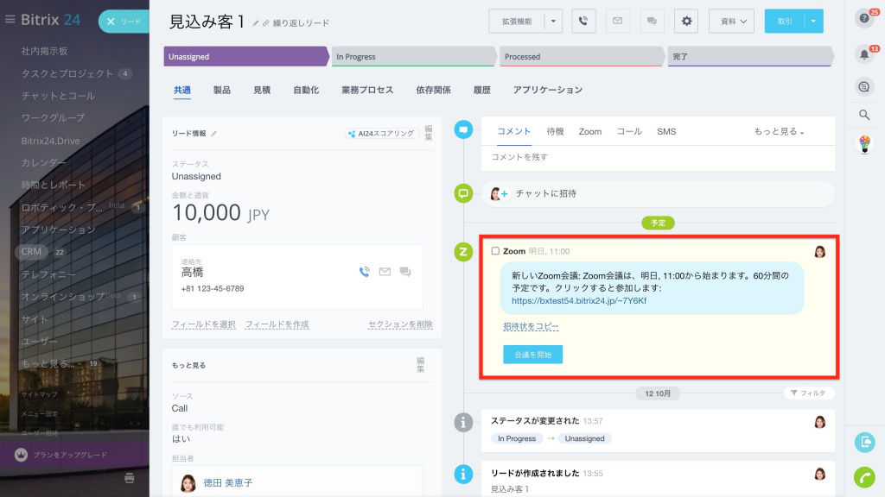The width and height of the screenshot is (885, 497).
Task: Set stage to In Progress
Action: 414,56
